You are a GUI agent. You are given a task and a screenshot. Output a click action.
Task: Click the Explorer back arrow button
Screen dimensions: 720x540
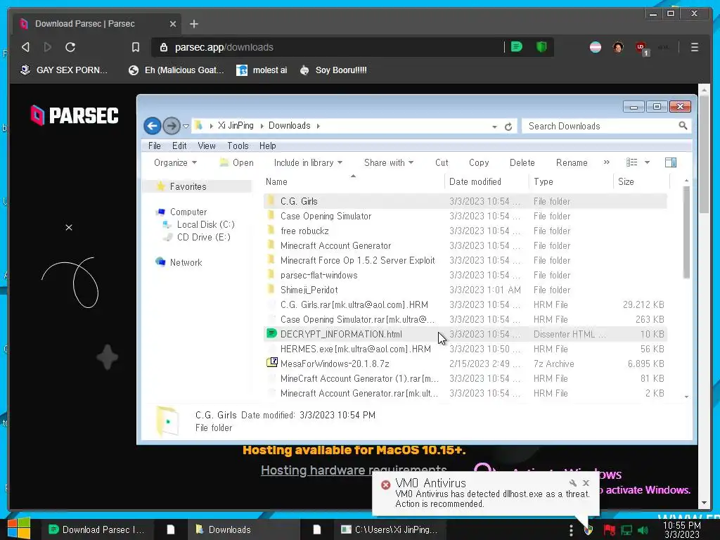[153, 126]
